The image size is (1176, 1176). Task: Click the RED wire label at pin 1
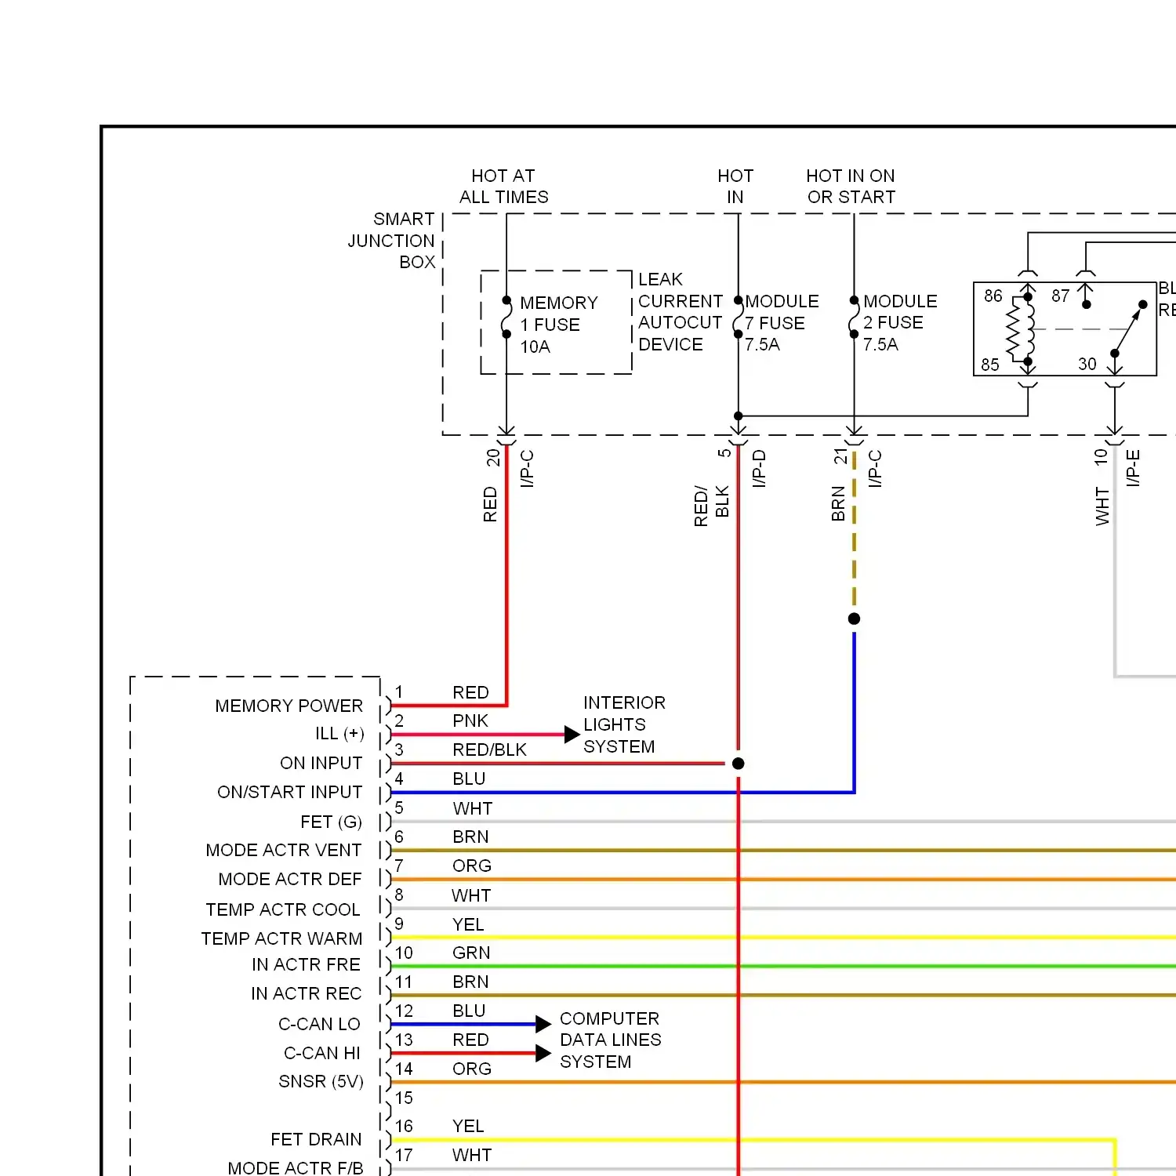tap(470, 692)
